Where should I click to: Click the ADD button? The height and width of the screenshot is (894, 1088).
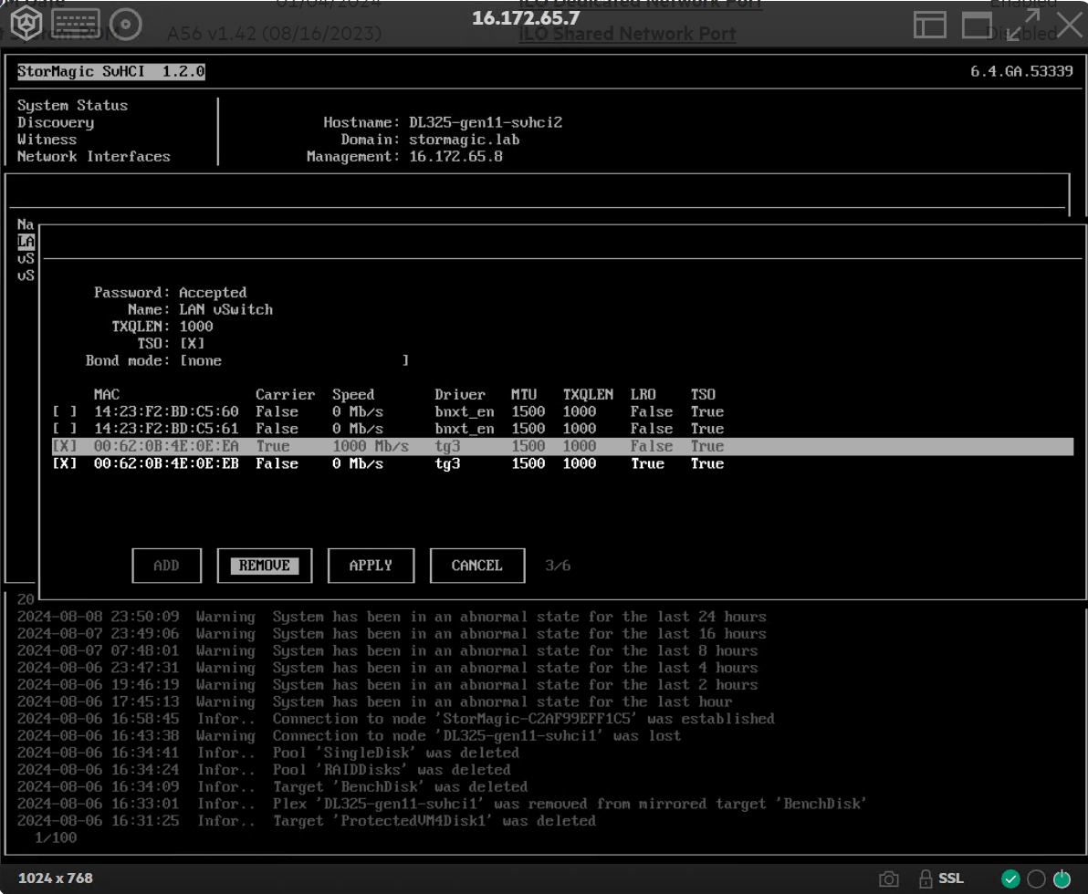166,566
